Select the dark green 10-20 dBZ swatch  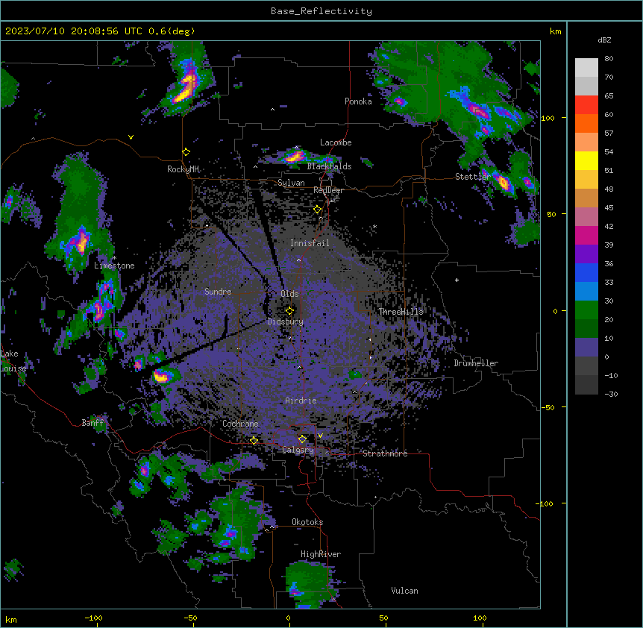point(586,329)
